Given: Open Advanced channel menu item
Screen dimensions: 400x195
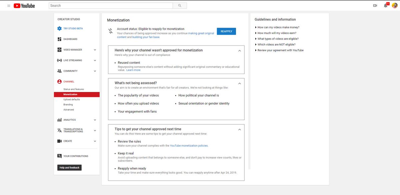Looking at the screenshot, I should coord(69,110).
